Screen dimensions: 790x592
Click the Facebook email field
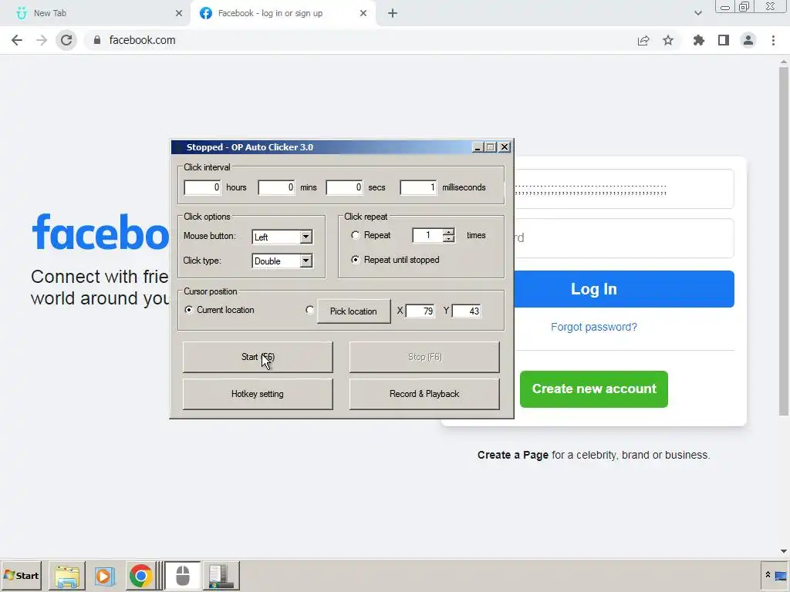(623, 189)
